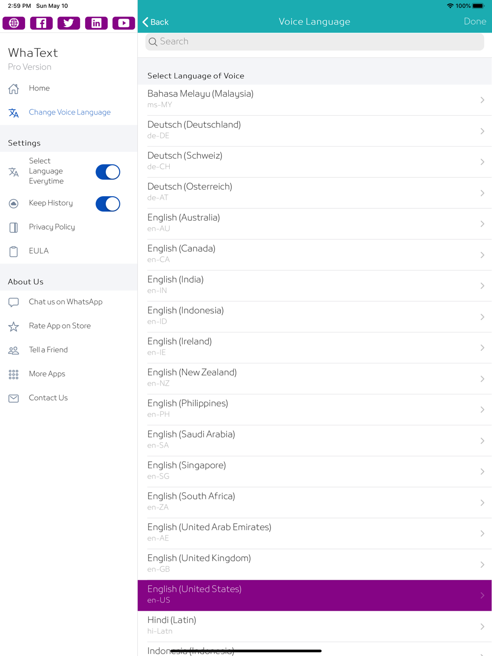Open Contact Us
This screenshot has height=656, width=492.
tap(69, 398)
